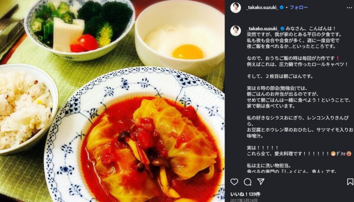Image resolution: width=354 pixels, height=202 pixels.
Task: Open the profile avatar in the post header
Action: (x=236, y=8)
